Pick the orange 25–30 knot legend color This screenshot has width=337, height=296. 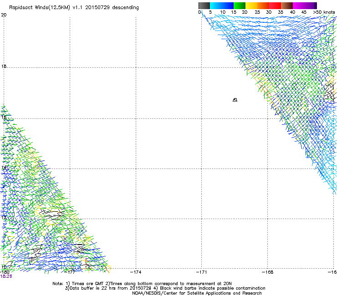click(x=263, y=5)
